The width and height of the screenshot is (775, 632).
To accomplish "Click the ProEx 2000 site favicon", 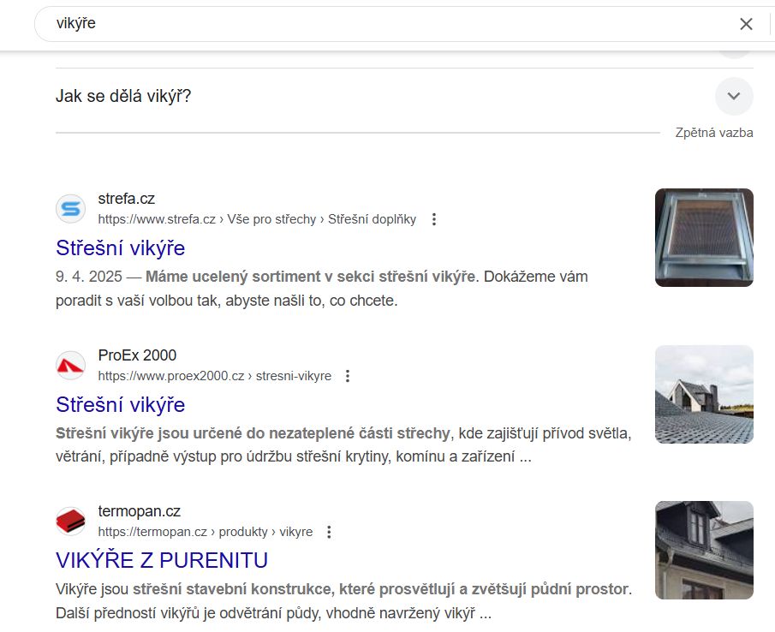I will (x=70, y=366).
